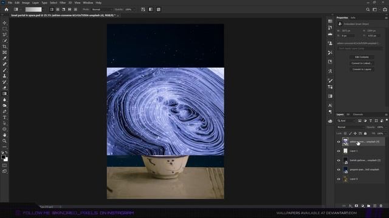389x218 pixels.
Task: Click the Convert to Linked button
Action: pos(362,63)
